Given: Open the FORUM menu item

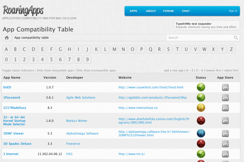Looking at the screenshot, I should pos(168,11).
